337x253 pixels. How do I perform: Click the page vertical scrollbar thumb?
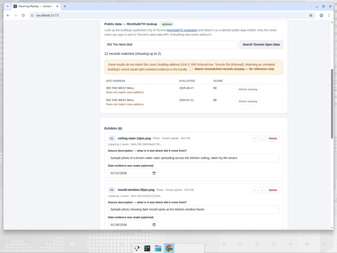(332, 104)
